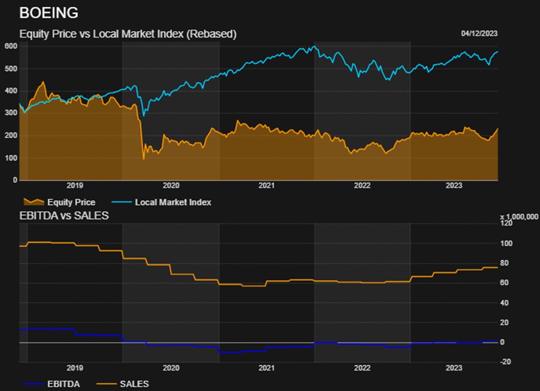This screenshot has width=540, height=391.
Task: Click the 500 value on the equity chart axis
Action: click(x=11, y=69)
